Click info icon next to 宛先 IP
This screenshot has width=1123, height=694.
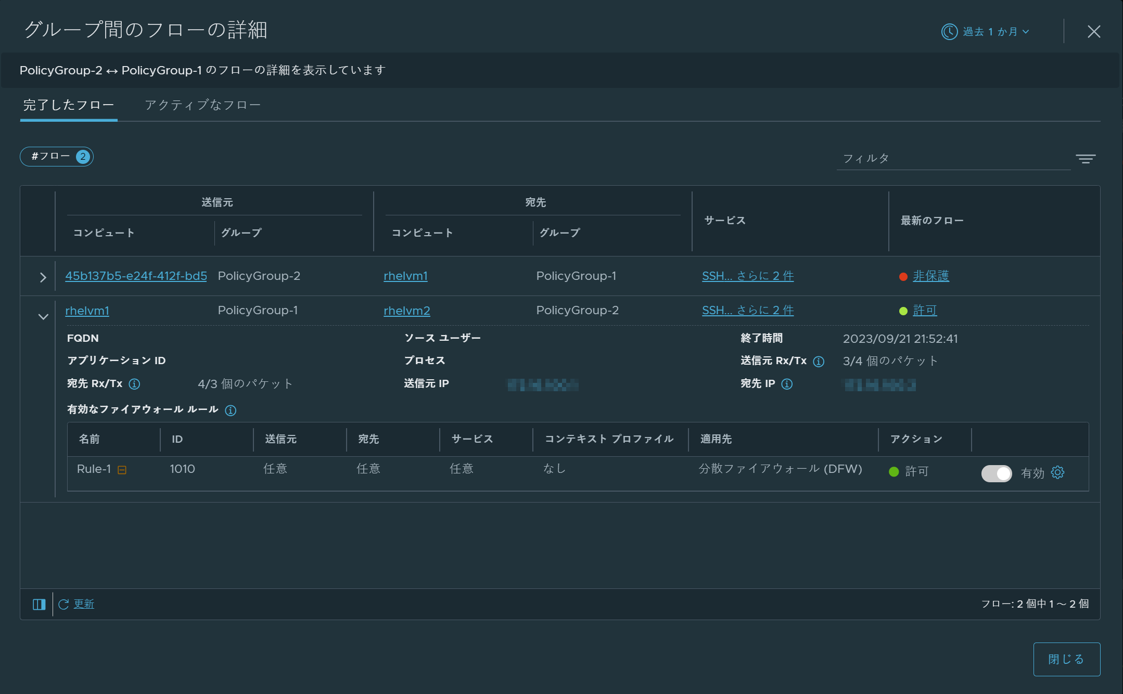pyautogui.click(x=787, y=384)
